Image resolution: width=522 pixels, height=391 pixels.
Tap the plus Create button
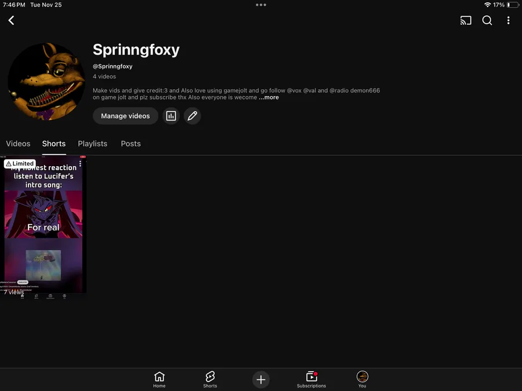[260, 379]
